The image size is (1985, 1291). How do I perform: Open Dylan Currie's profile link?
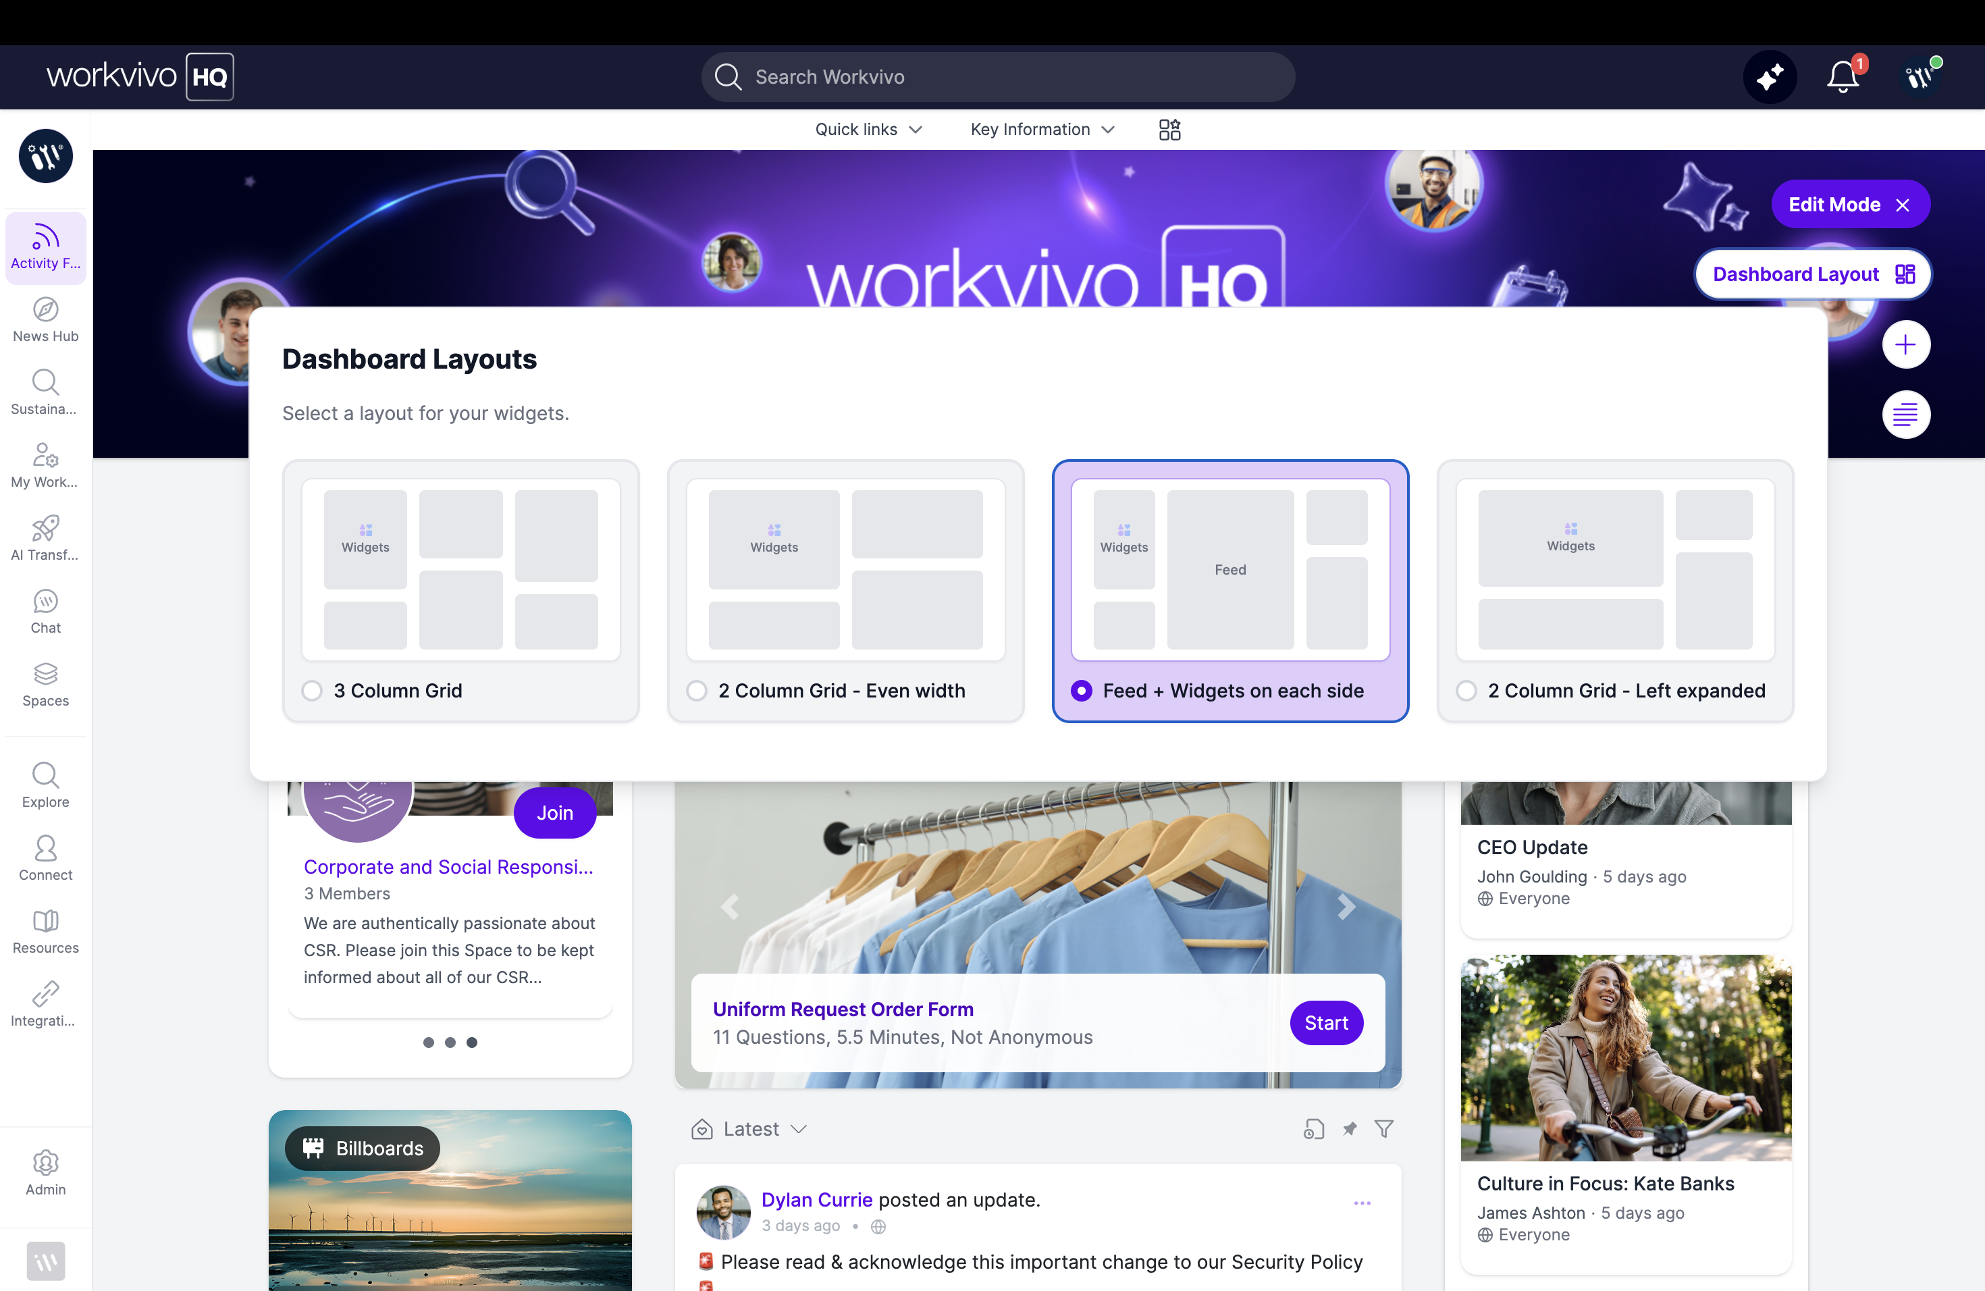click(816, 1199)
